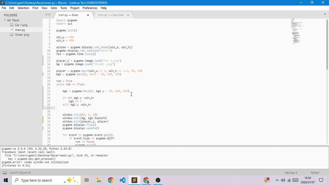The height and width of the screenshot is (185, 329).
Task: Click '[Finished in 8.3s]' in build output
Action: point(16,165)
